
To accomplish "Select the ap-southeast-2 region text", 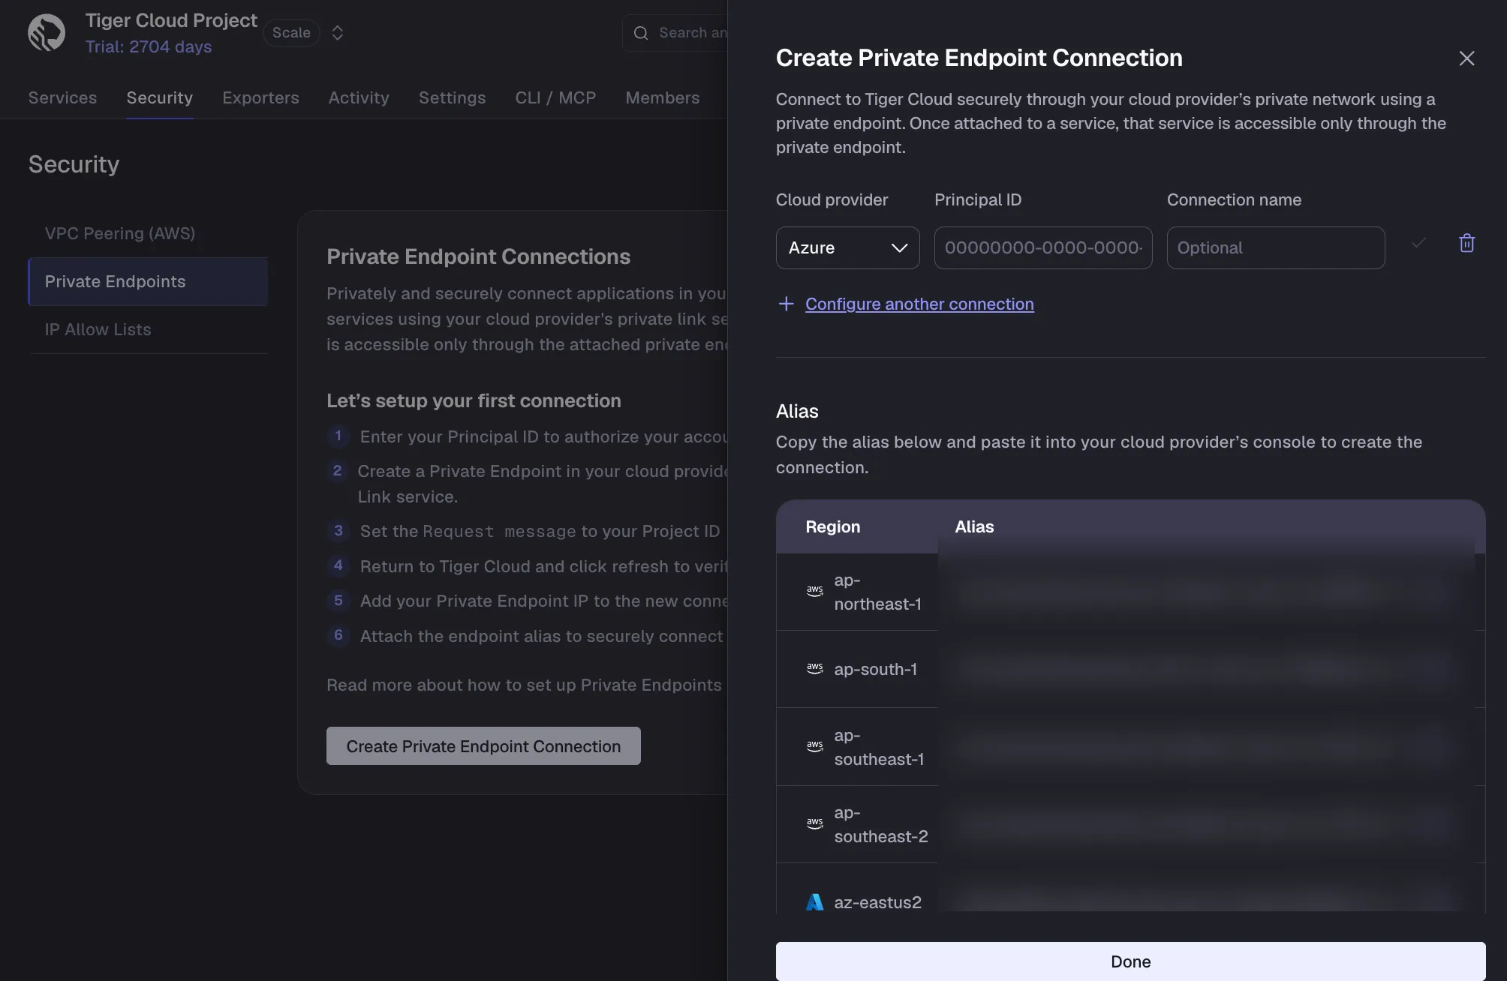I will pos(881,824).
